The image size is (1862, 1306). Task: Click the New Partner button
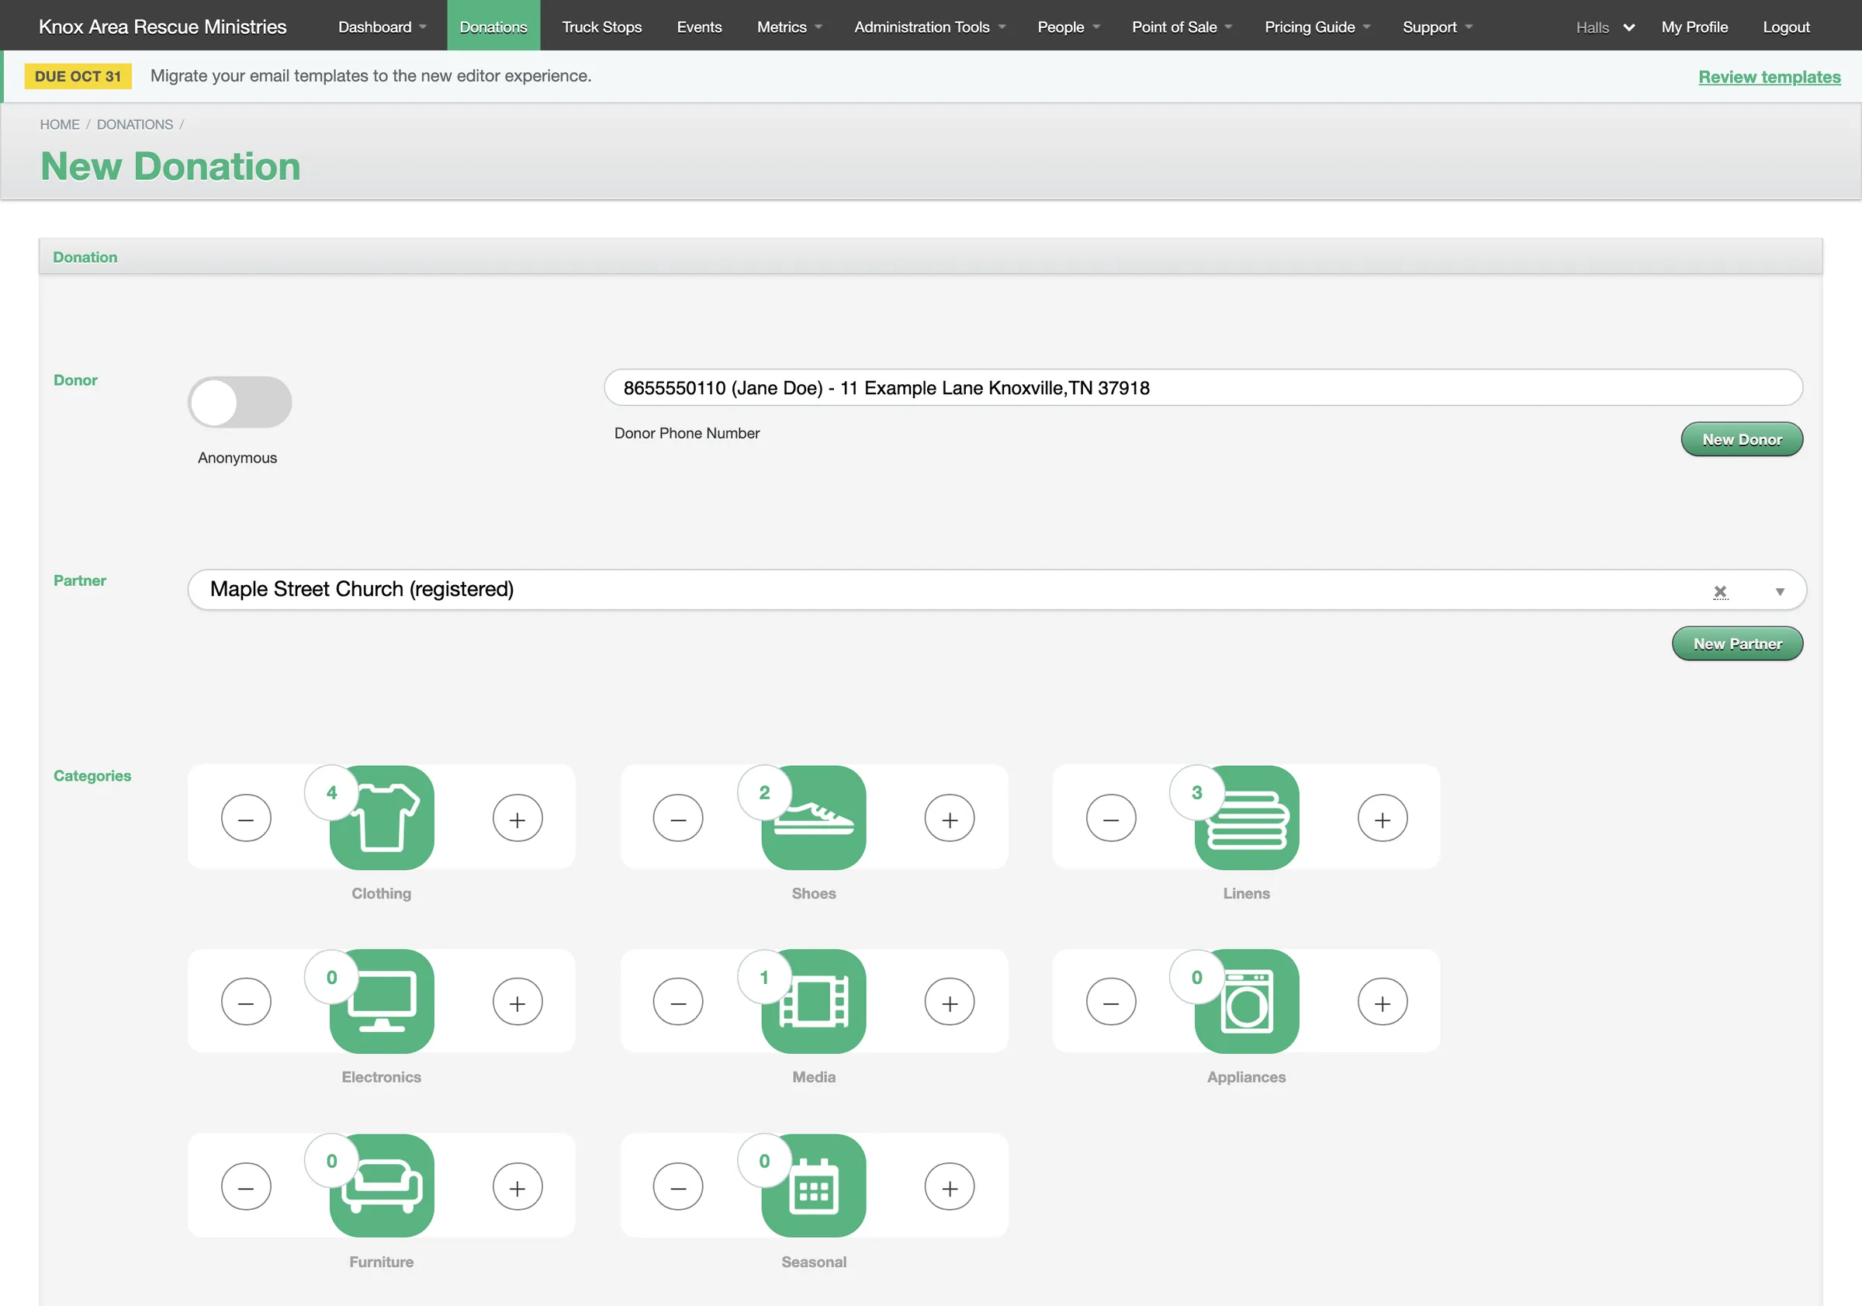[x=1737, y=643]
